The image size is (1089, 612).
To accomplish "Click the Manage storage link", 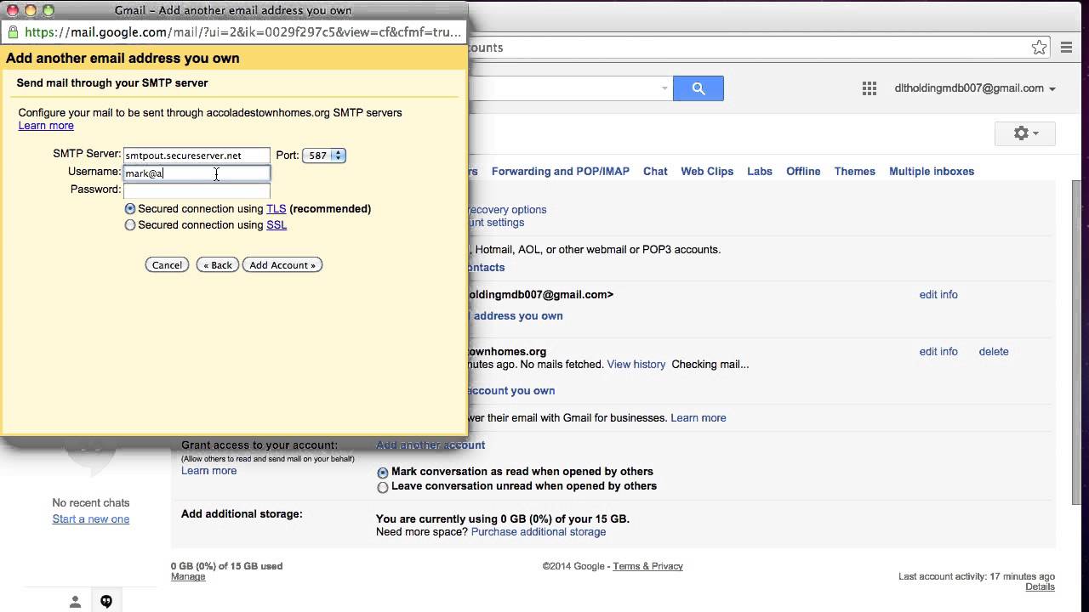I will [x=188, y=576].
